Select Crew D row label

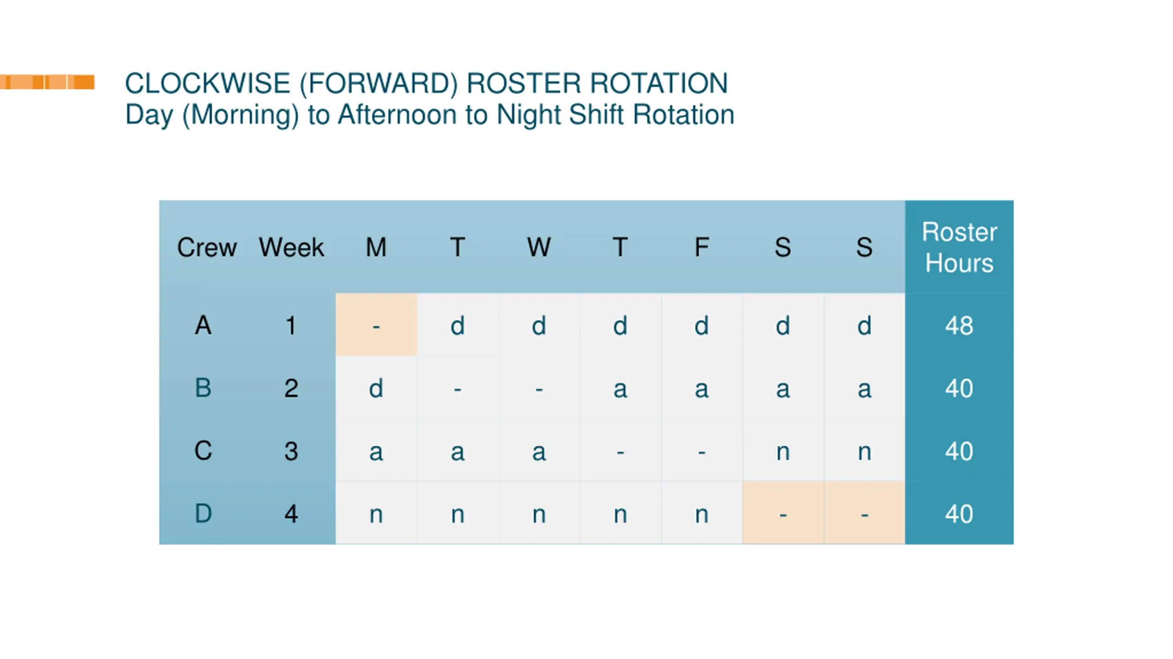tap(203, 513)
